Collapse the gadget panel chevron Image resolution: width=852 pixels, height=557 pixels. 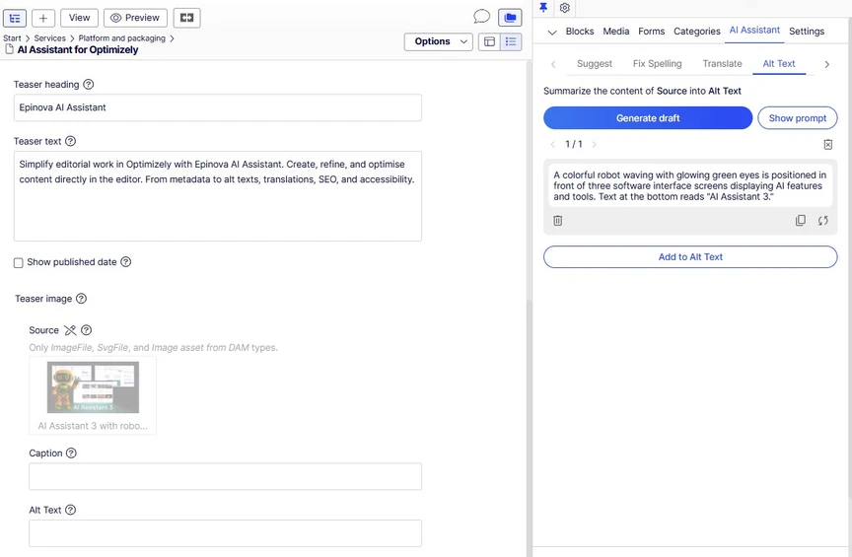(x=552, y=33)
